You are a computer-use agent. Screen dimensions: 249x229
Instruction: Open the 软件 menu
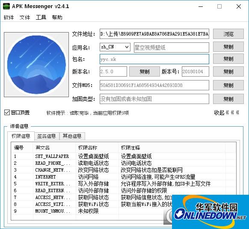tap(9, 17)
